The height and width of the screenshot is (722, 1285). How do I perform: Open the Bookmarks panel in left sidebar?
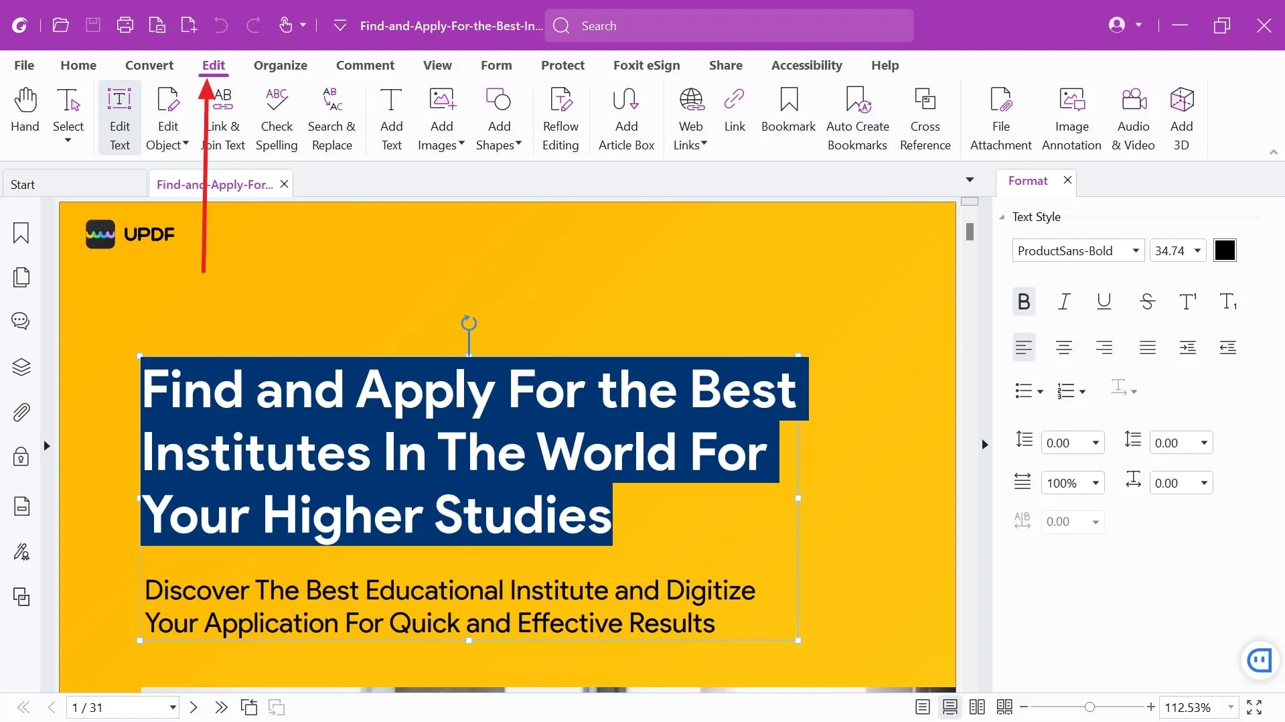click(x=21, y=233)
